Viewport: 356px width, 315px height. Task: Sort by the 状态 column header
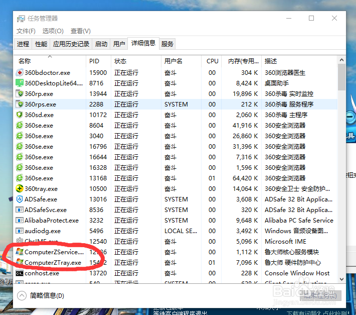point(136,61)
